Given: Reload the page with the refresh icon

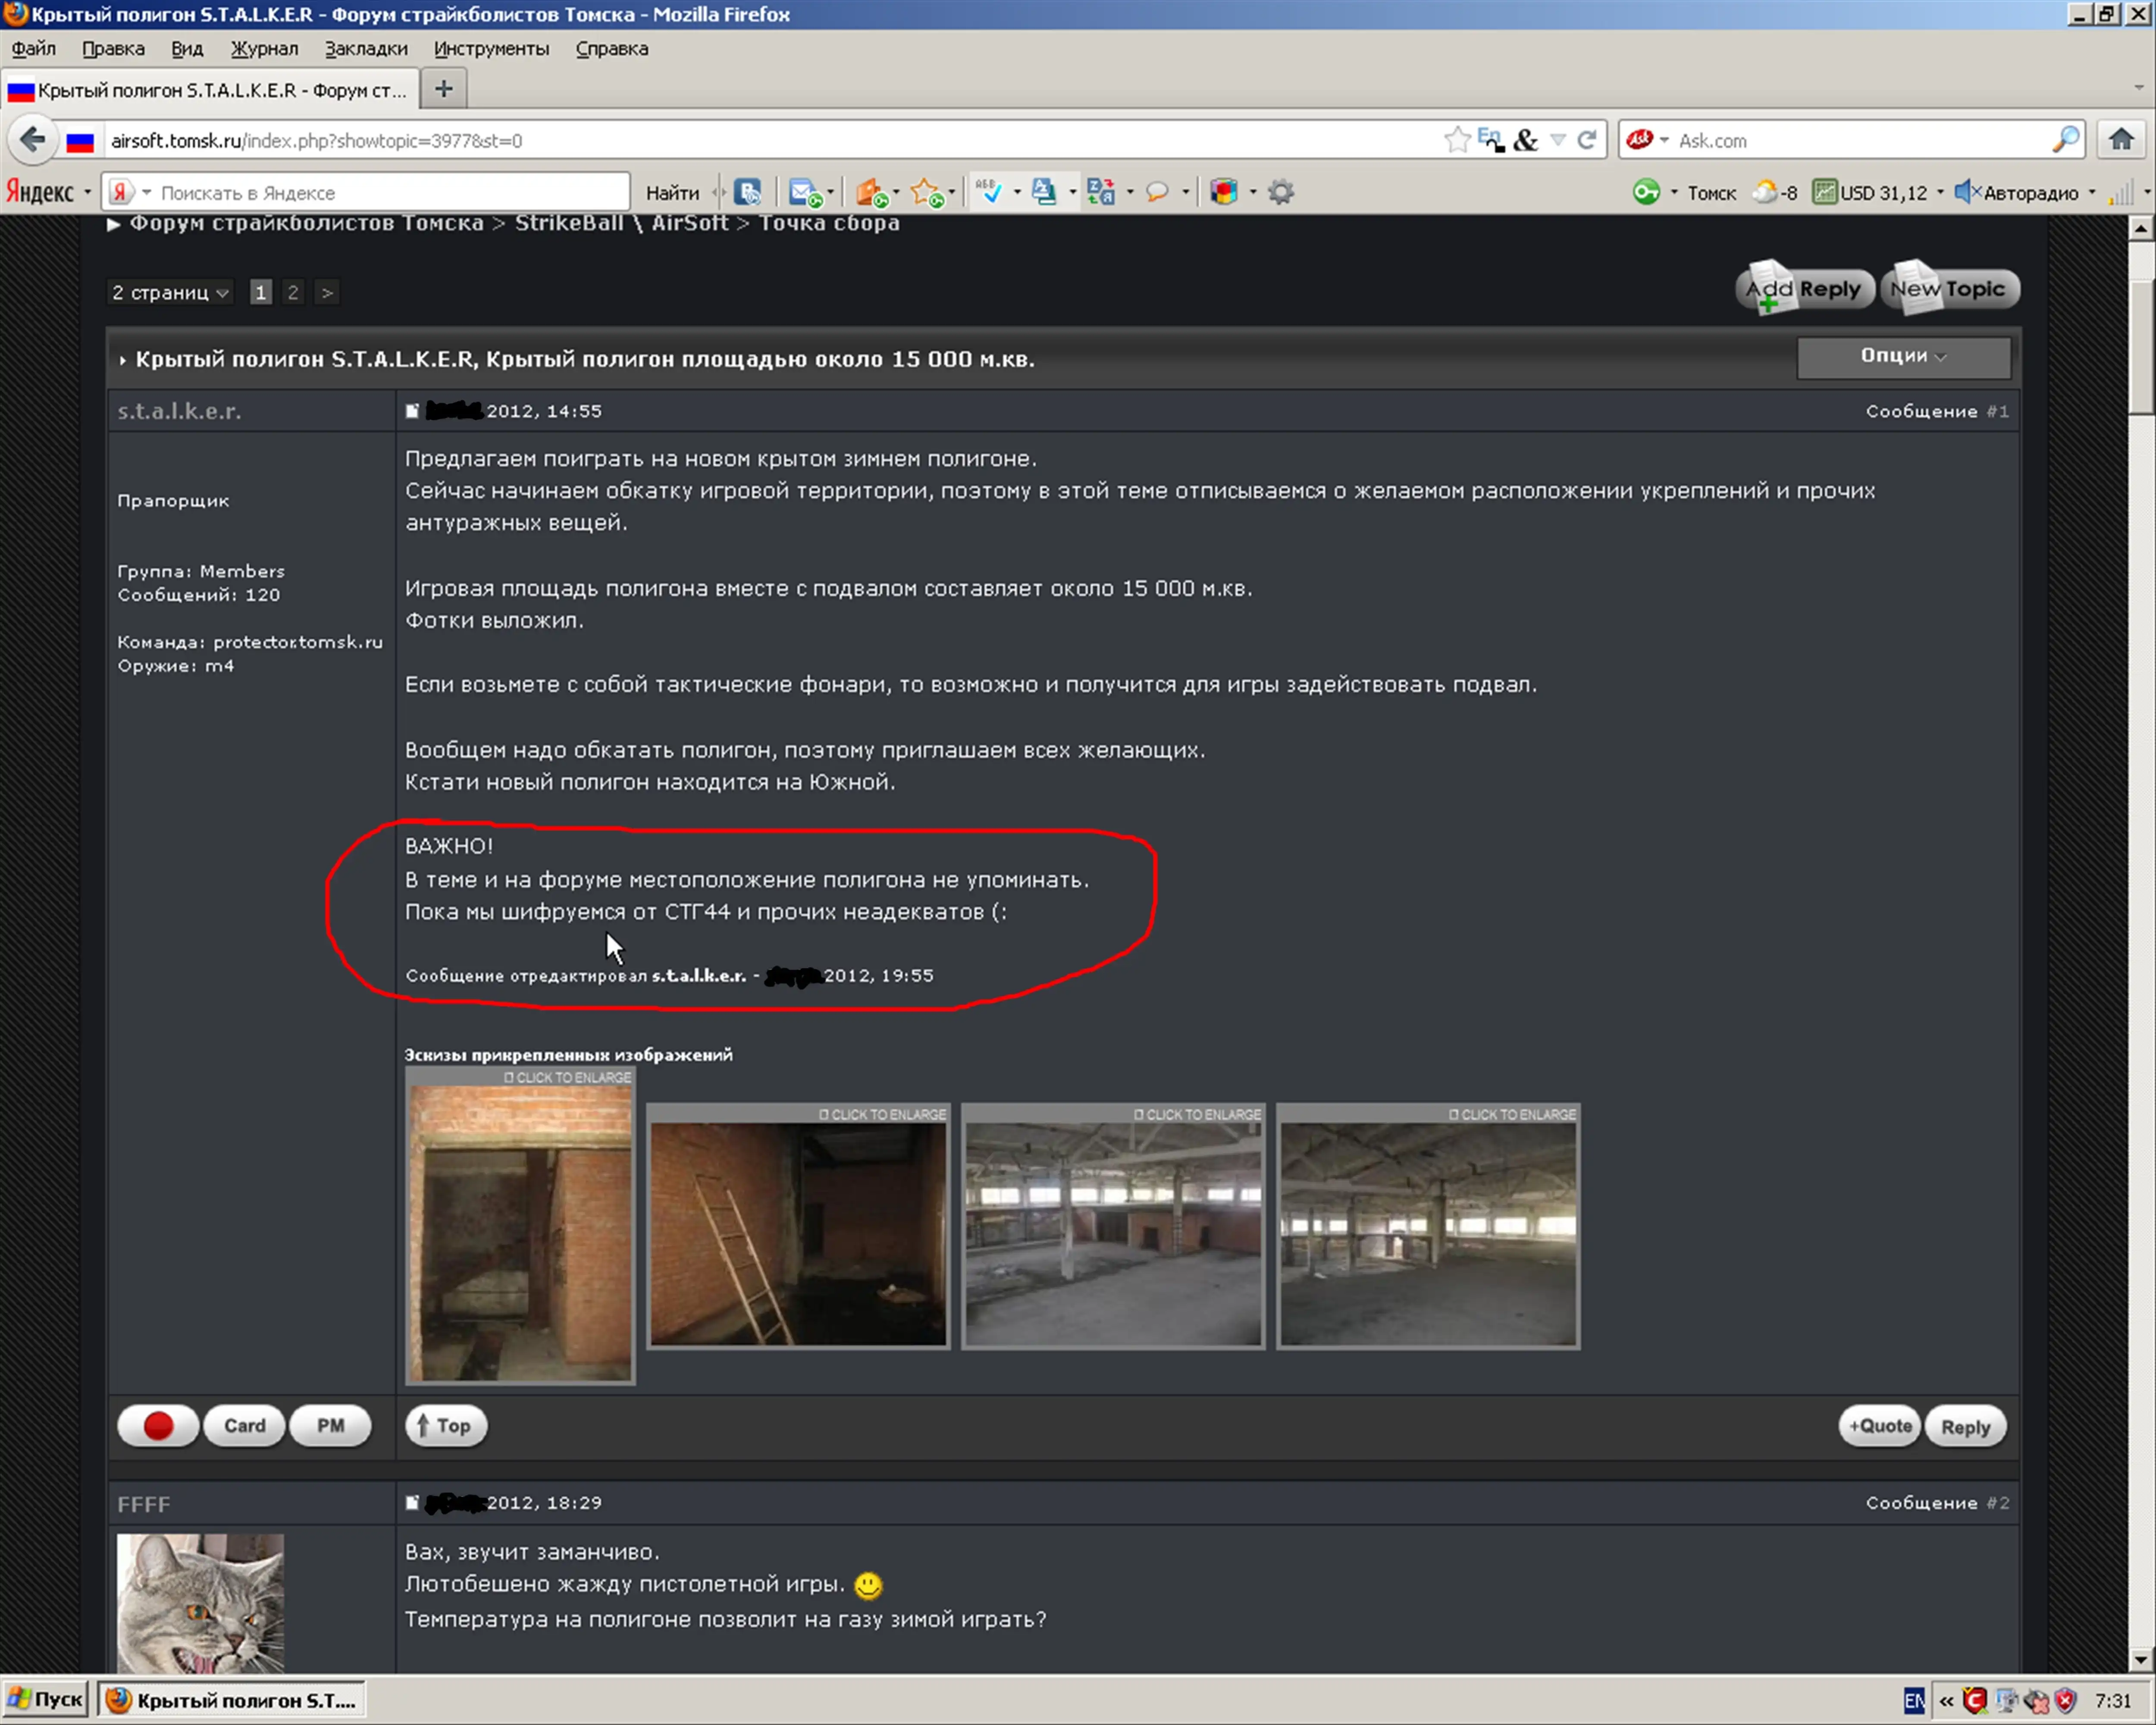Looking at the screenshot, I should [1587, 140].
